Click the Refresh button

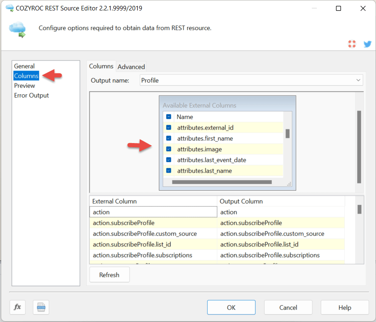[109, 275]
